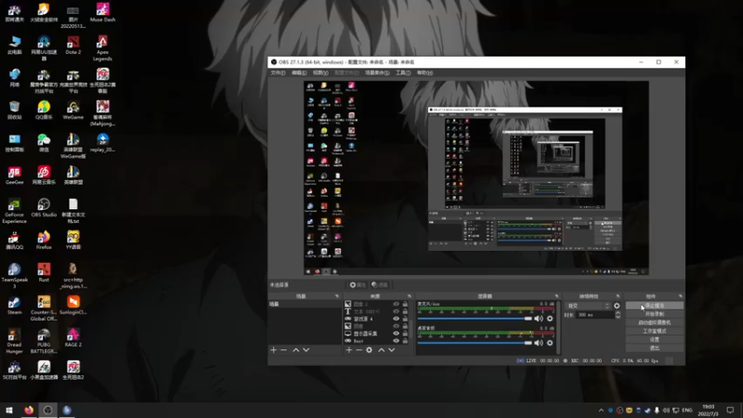The width and height of the screenshot is (743, 418).
Task: Open OBS 设置 settings button
Action: pos(655,340)
